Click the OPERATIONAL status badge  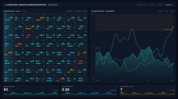point(53,5)
